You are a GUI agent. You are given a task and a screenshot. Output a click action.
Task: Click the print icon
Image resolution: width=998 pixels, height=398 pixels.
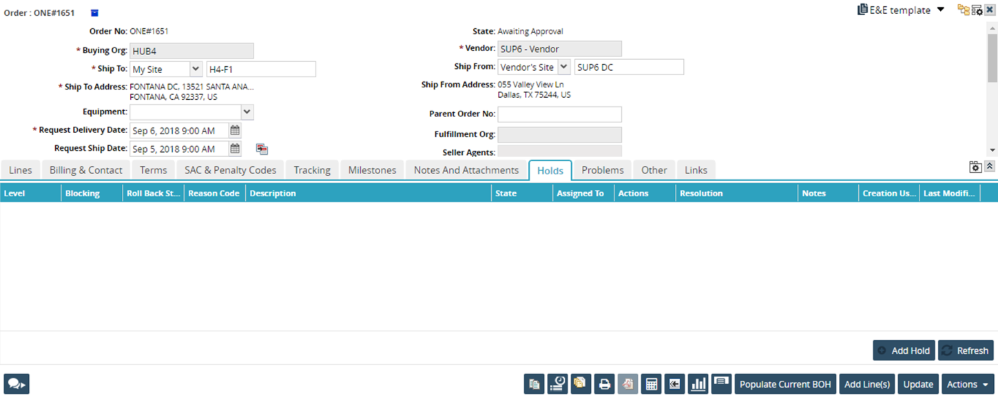click(x=604, y=384)
